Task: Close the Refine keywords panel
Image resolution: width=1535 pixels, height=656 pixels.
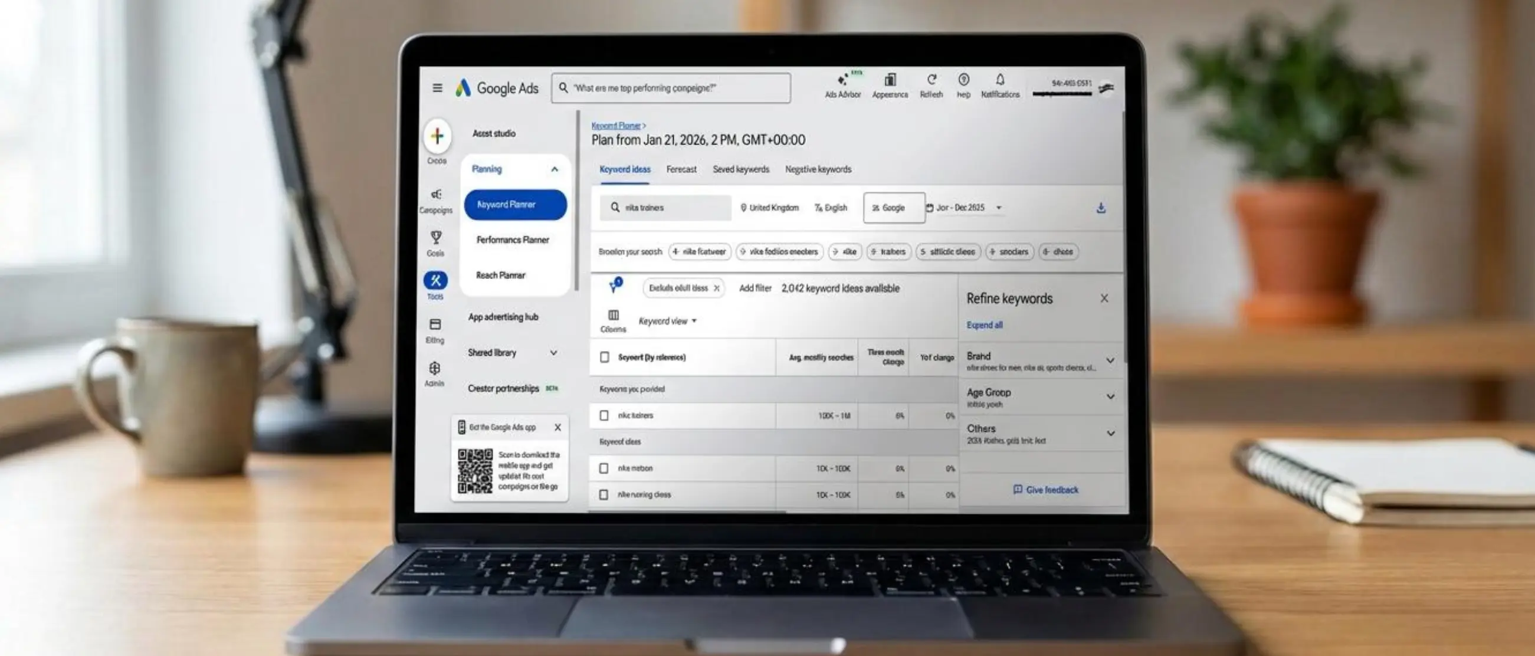Action: (1104, 299)
